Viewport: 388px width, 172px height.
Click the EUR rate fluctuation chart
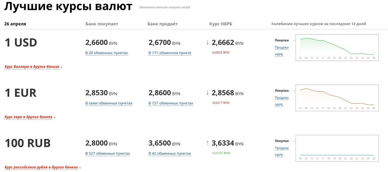(337, 97)
